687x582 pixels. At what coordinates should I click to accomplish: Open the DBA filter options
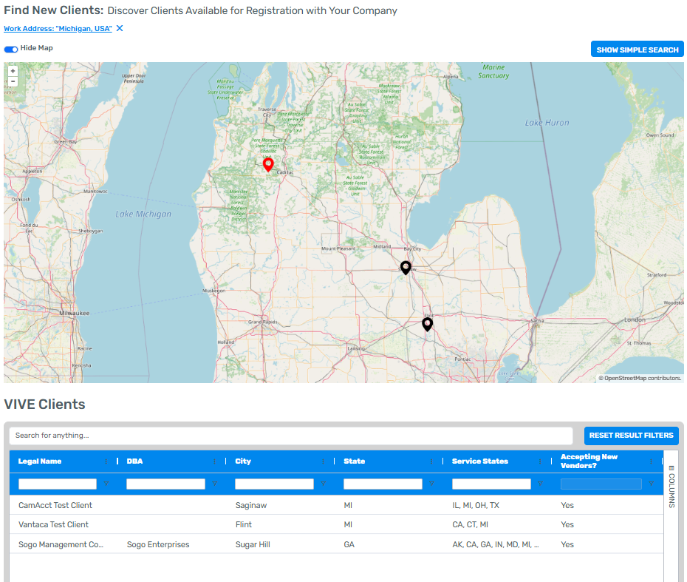[215, 484]
